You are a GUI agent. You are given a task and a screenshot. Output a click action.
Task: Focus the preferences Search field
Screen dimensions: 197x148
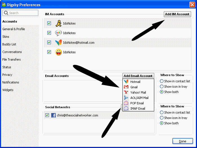(x=20, y=13)
